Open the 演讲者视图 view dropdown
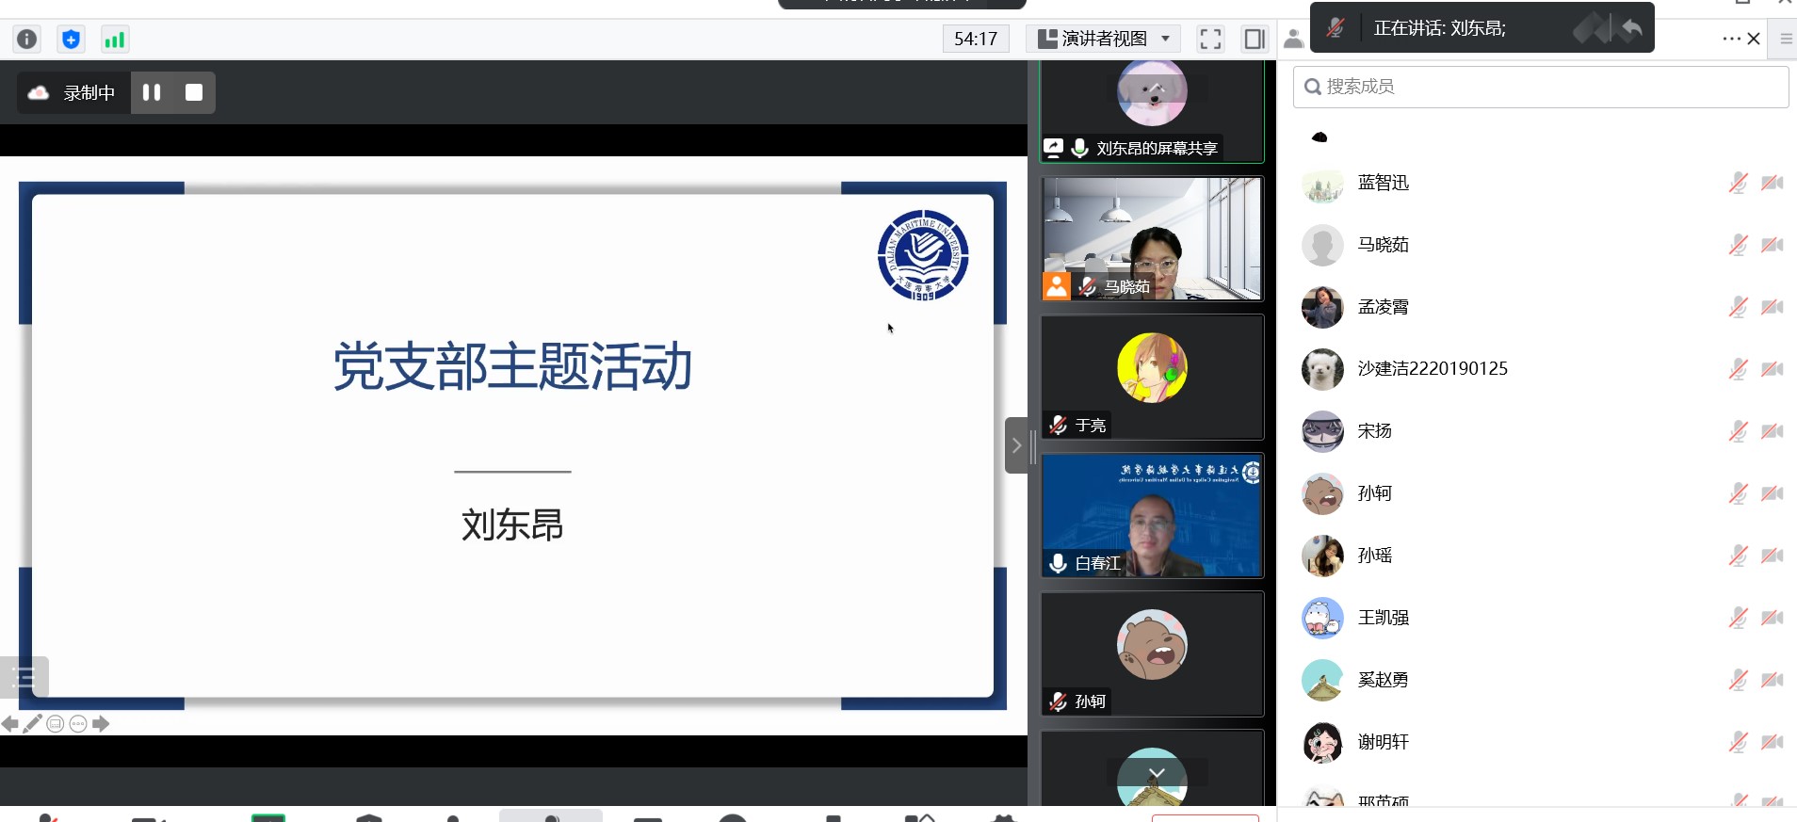The height and width of the screenshot is (822, 1797). click(x=1103, y=39)
